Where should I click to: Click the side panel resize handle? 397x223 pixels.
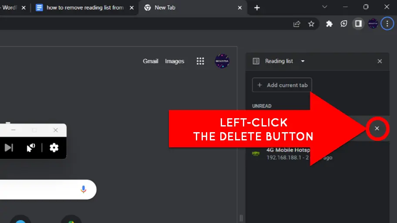coord(241,218)
